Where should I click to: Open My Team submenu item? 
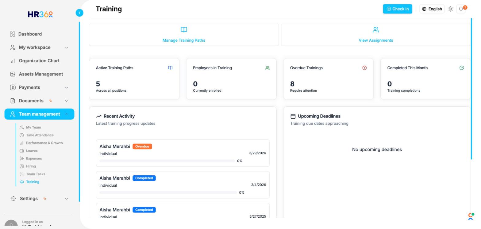(x=33, y=127)
